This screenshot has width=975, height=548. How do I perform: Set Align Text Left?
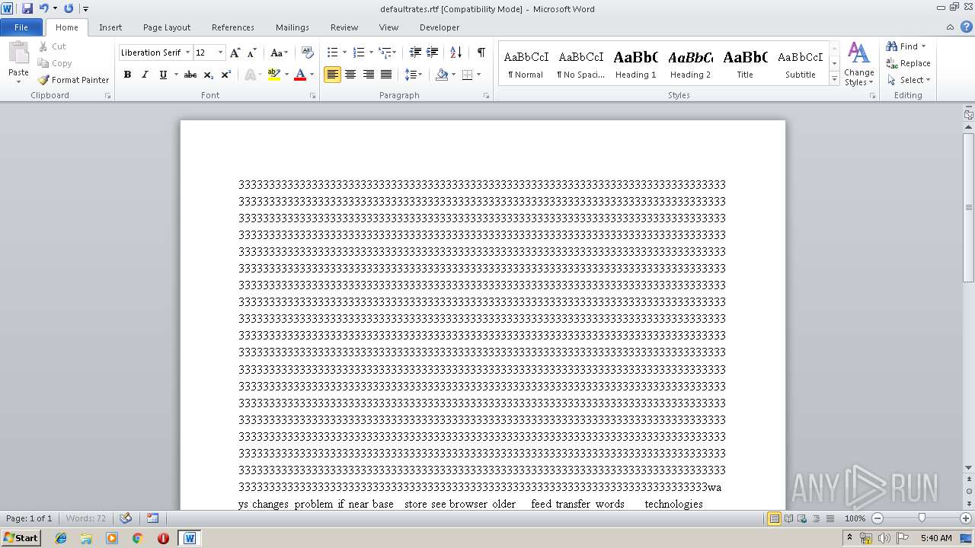[x=332, y=75]
